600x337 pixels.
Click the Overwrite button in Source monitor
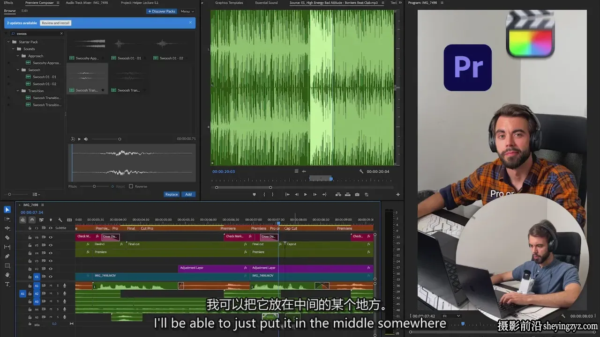(348, 194)
